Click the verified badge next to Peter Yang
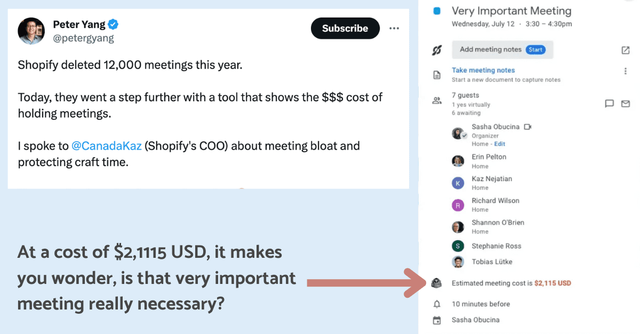Viewport: 640px width, 334px height. 114,25
